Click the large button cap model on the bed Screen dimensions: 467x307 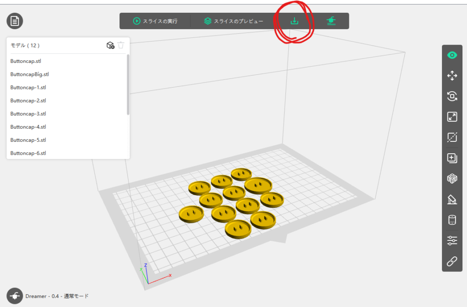click(258, 186)
